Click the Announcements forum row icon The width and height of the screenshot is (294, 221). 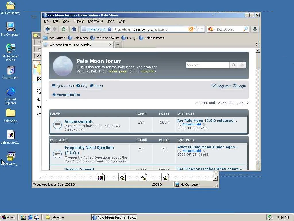[57, 125]
